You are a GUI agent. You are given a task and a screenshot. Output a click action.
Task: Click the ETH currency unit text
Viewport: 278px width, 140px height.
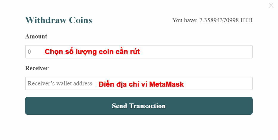point(246,20)
